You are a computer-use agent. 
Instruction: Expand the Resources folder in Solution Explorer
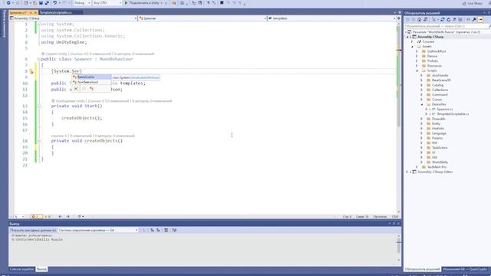pos(417,66)
